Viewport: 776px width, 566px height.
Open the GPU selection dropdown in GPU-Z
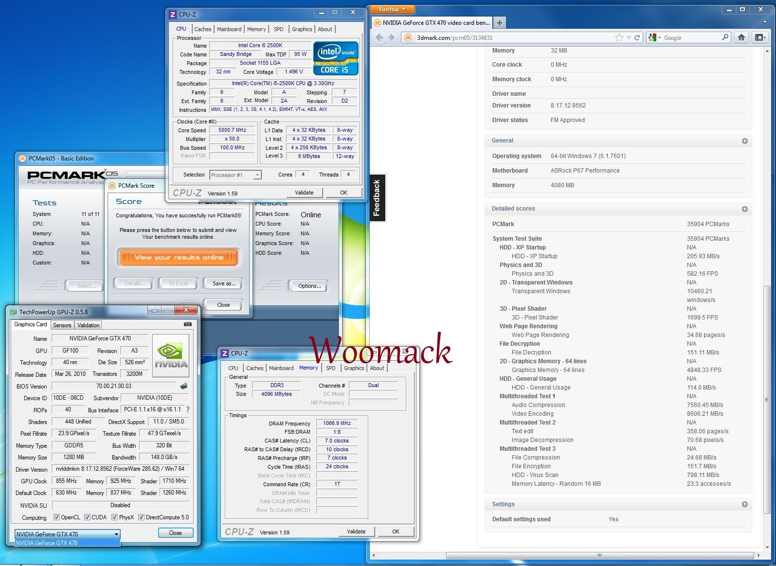(67, 534)
